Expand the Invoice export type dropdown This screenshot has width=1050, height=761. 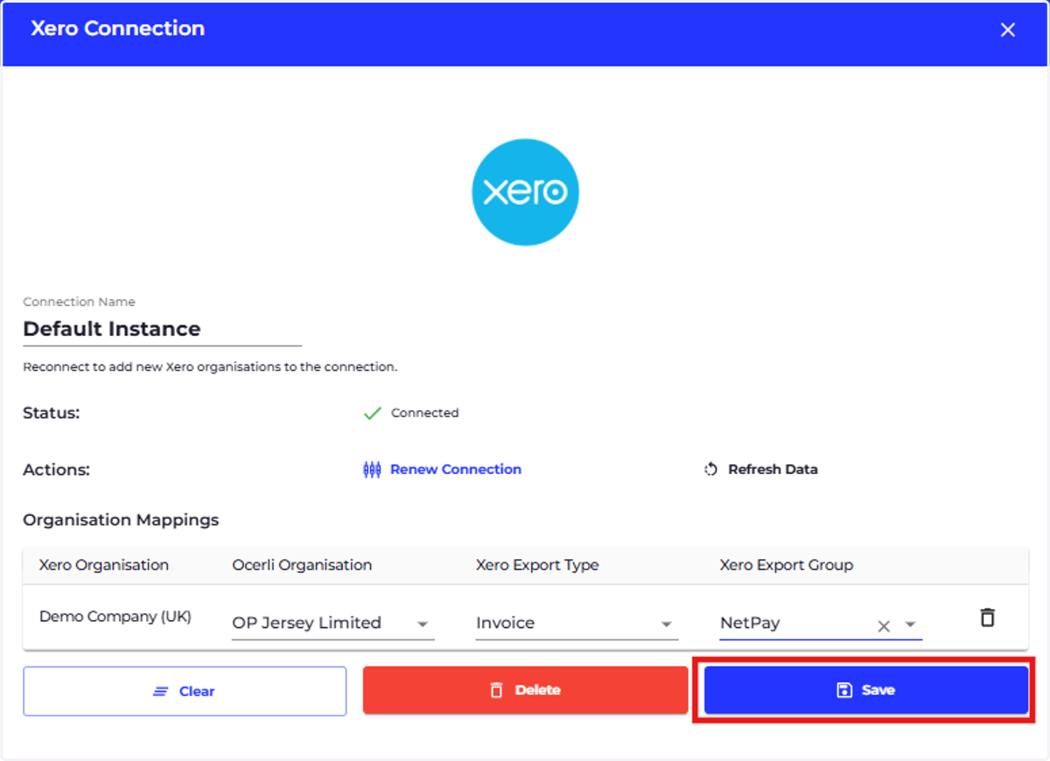point(577,624)
